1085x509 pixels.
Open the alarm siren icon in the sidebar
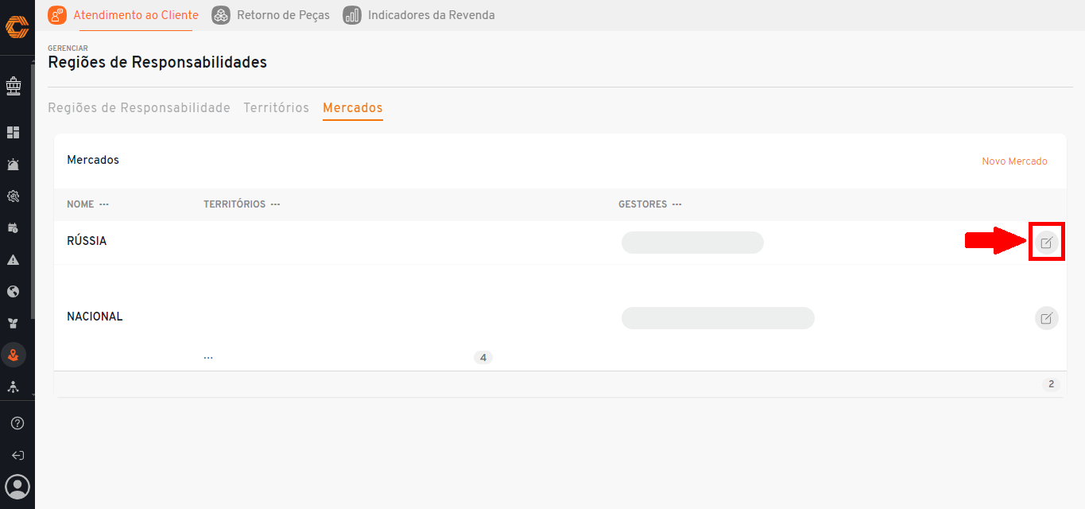tap(14, 165)
